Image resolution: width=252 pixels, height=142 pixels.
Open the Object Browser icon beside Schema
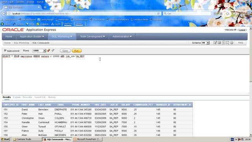(x=215, y=43)
